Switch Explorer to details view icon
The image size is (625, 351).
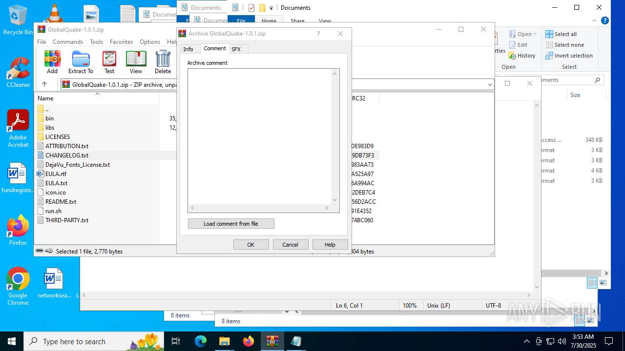coord(592,283)
